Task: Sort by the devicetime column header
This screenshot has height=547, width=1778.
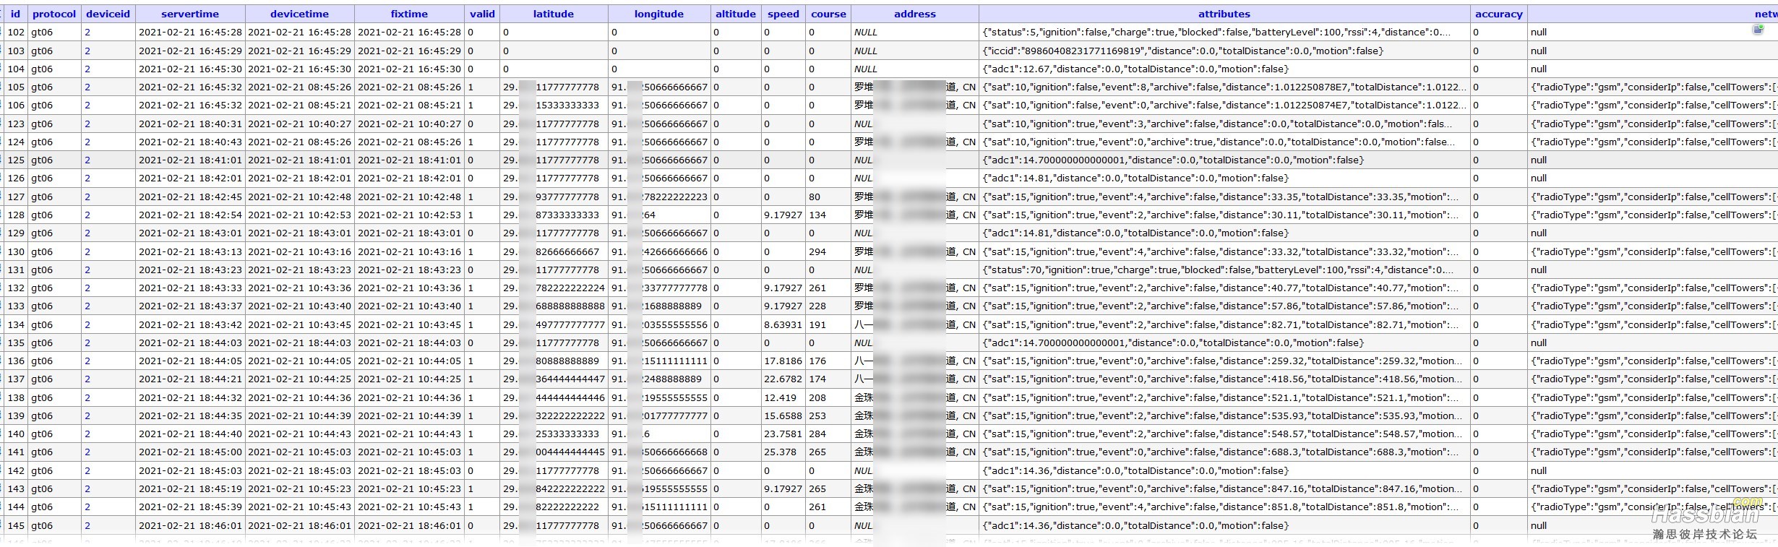Action: pyautogui.click(x=300, y=14)
